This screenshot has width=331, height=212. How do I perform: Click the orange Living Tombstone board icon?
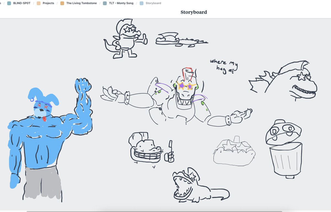point(62,3)
